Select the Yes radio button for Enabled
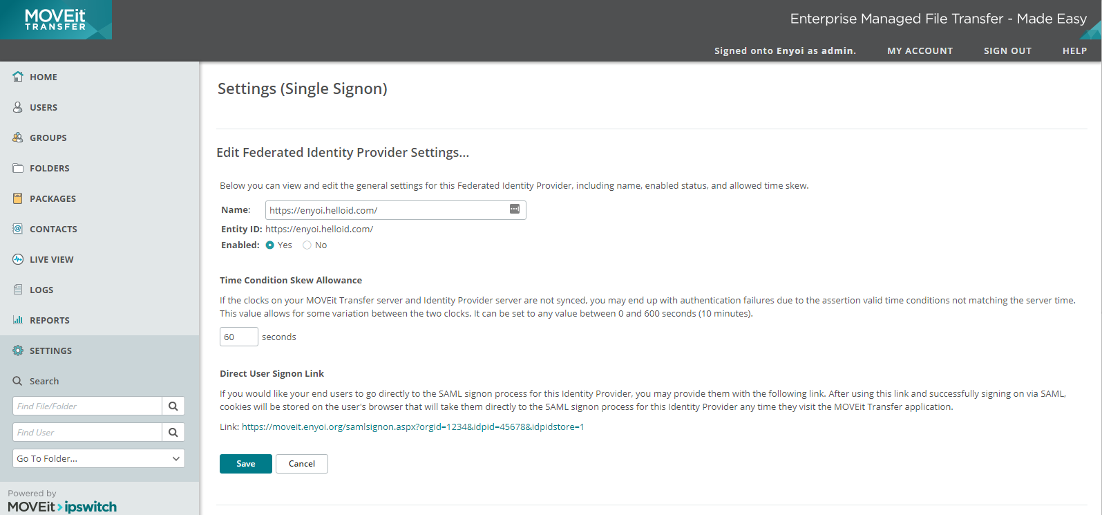The width and height of the screenshot is (1102, 515). click(270, 245)
